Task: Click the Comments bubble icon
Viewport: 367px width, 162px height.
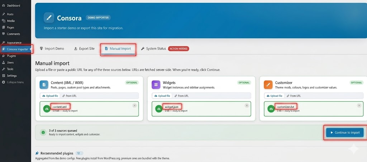Action: click(x=4, y=34)
